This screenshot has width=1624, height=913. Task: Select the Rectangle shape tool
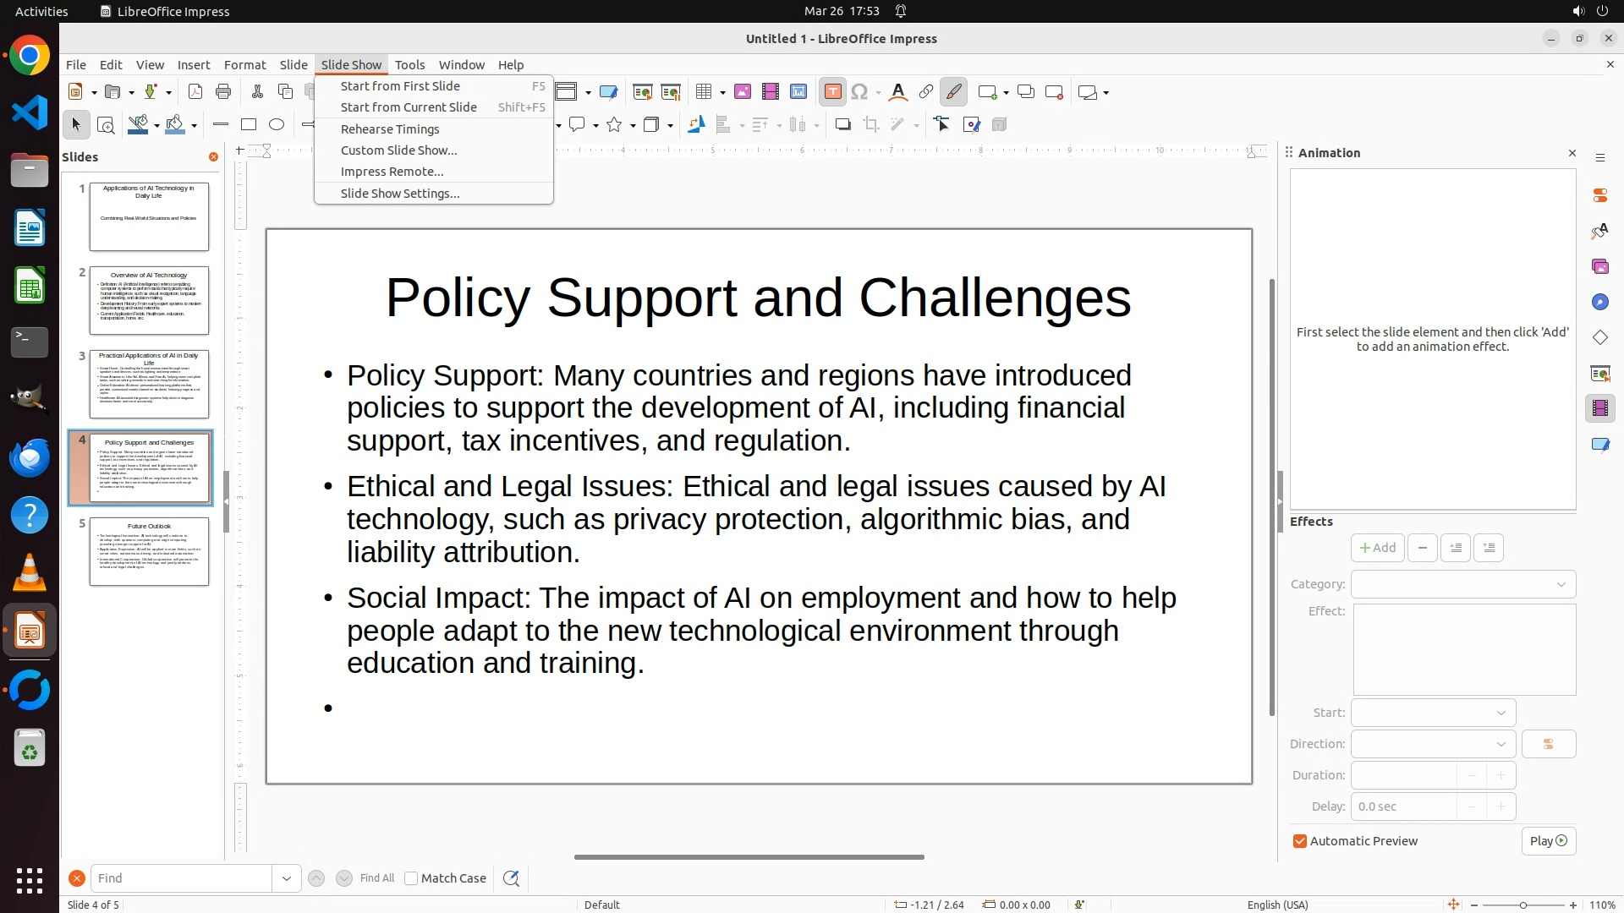pyautogui.click(x=249, y=125)
